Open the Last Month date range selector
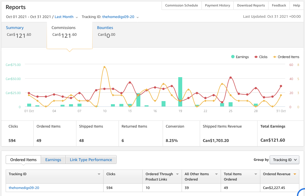 64,17
